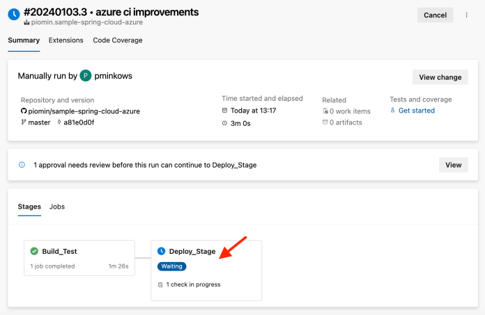
Task: Click the info icon in approval banner
Action: (x=22, y=165)
